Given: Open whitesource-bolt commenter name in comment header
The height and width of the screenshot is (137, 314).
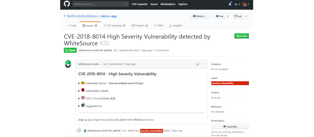Looking at the screenshot, I should click(x=90, y=64).
